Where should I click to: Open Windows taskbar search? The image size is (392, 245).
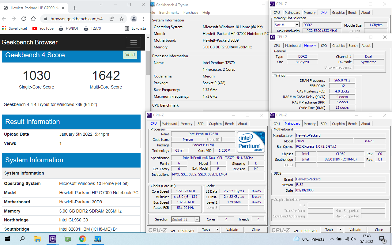(x=22, y=239)
